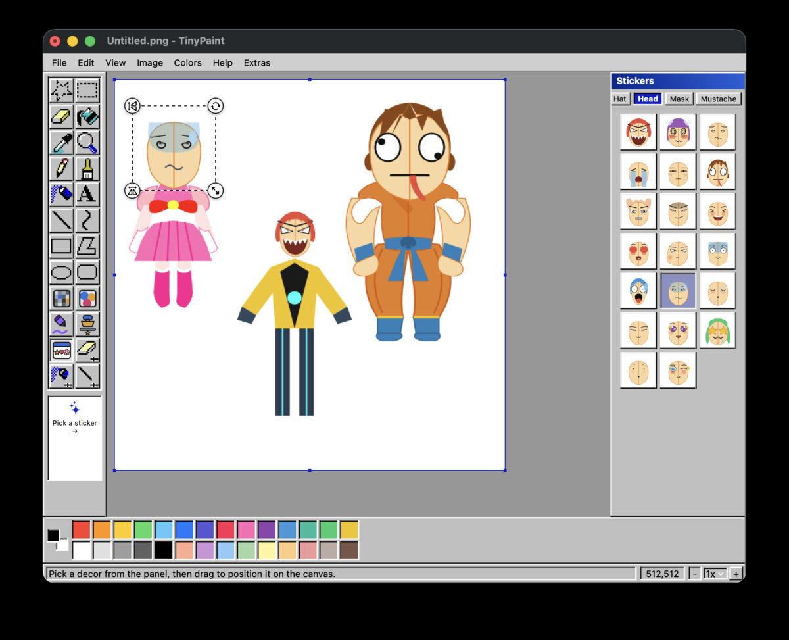The height and width of the screenshot is (640, 789).
Task: Activate the Eyedropper color picker tool
Action: coord(61,142)
